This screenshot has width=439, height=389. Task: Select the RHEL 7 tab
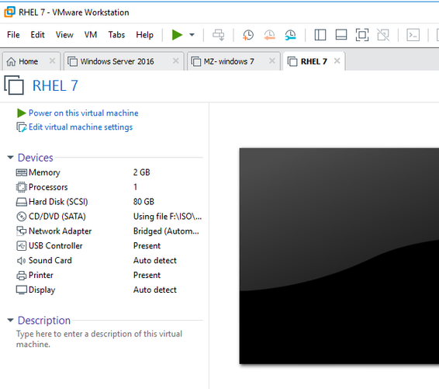point(313,61)
